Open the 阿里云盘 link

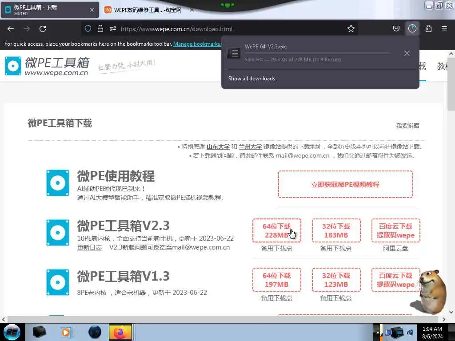(x=395, y=249)
